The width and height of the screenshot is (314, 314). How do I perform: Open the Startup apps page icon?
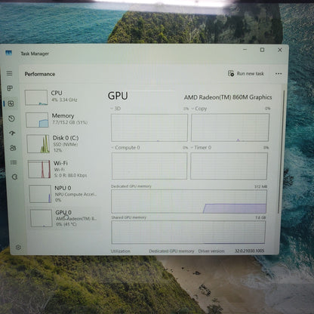12,133
